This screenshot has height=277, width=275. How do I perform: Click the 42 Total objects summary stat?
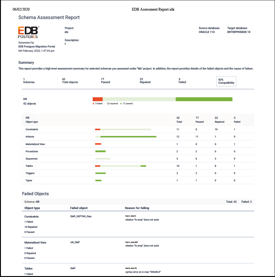point(70,81)
